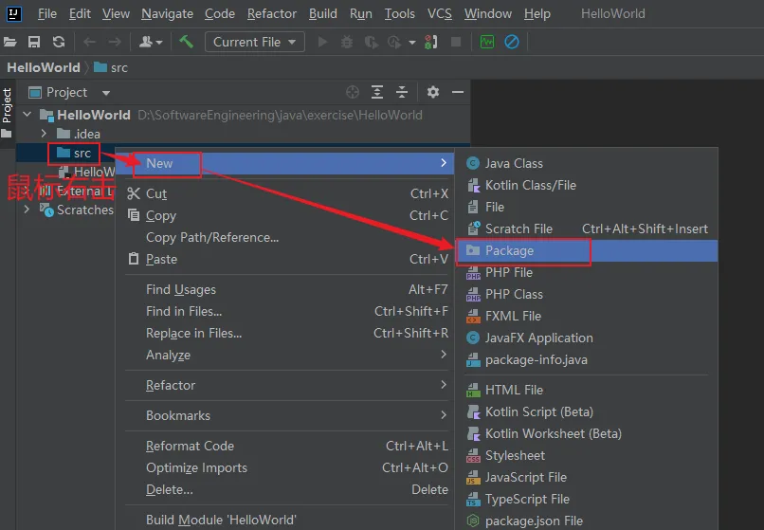Open the Edit menu

tap(80, 13)
